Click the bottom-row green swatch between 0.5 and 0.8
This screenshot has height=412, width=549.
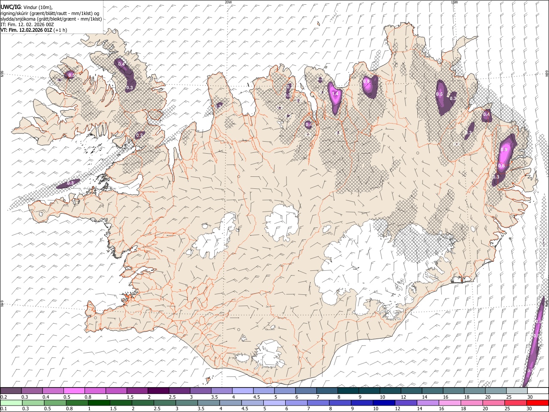click(x=55, y=403)
